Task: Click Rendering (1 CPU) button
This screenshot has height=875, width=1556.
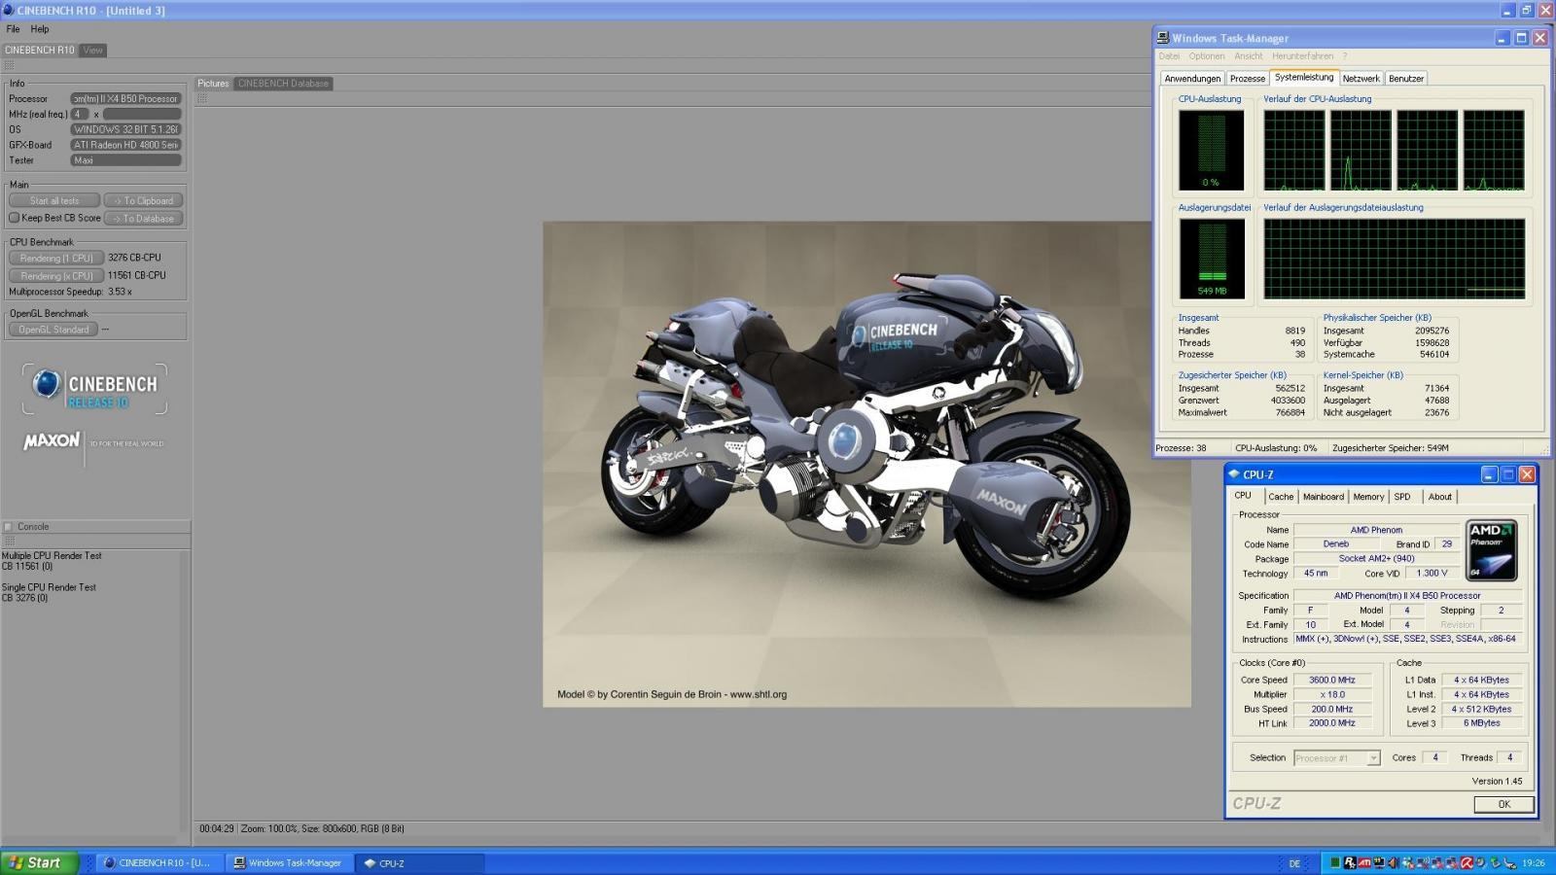Action: (56, 259)
